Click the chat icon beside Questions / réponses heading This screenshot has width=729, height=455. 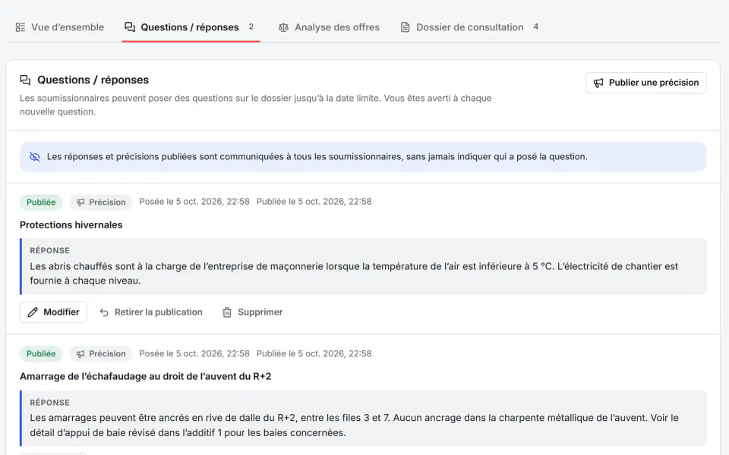25,80
